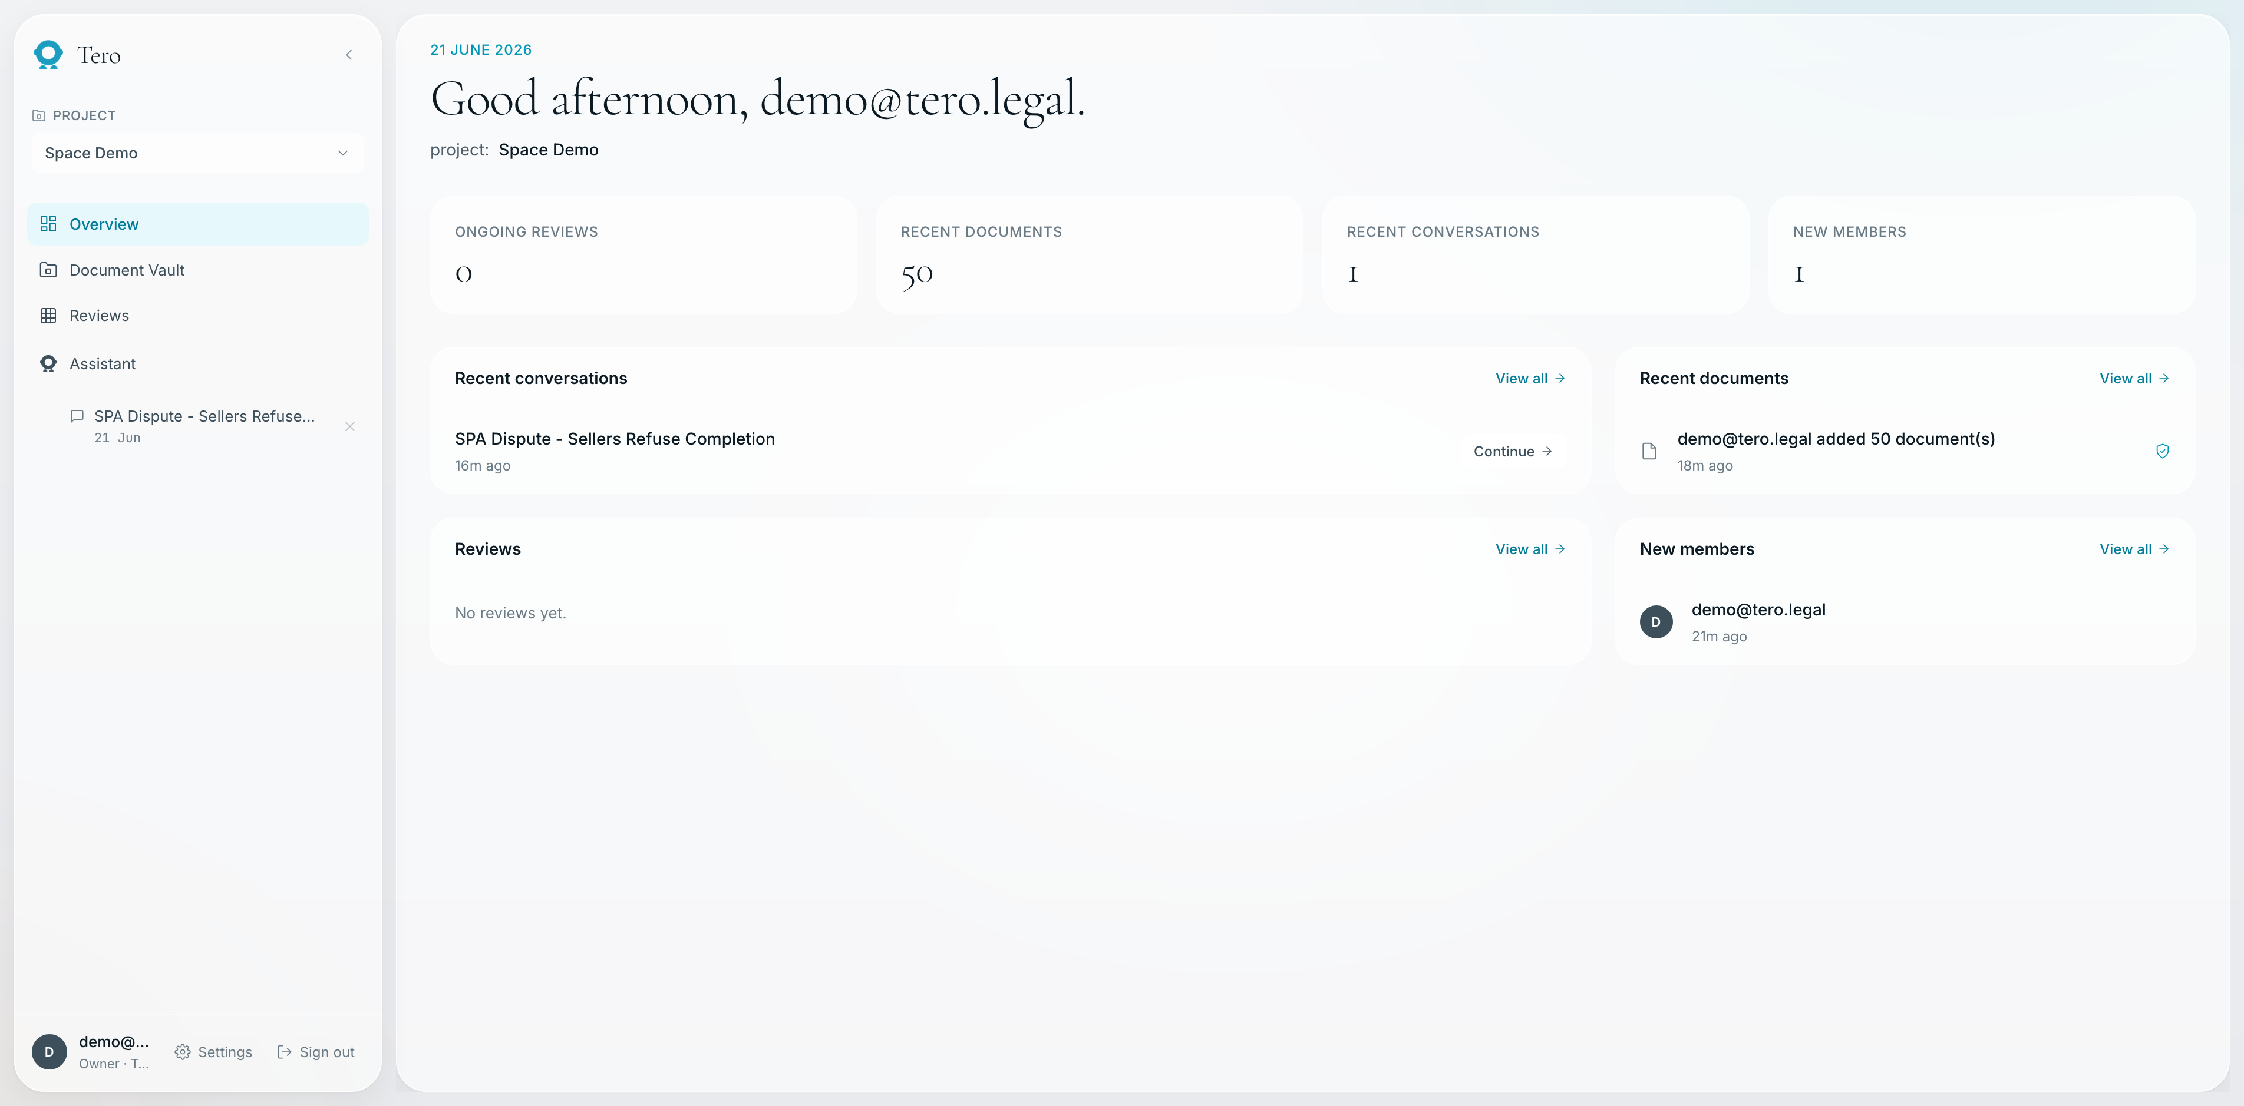Image resolution: width=2244 pixels, height=1106 pixels.
Task: Continue the SPA Dispute conversation
Action: click(x=1512, y=451)
